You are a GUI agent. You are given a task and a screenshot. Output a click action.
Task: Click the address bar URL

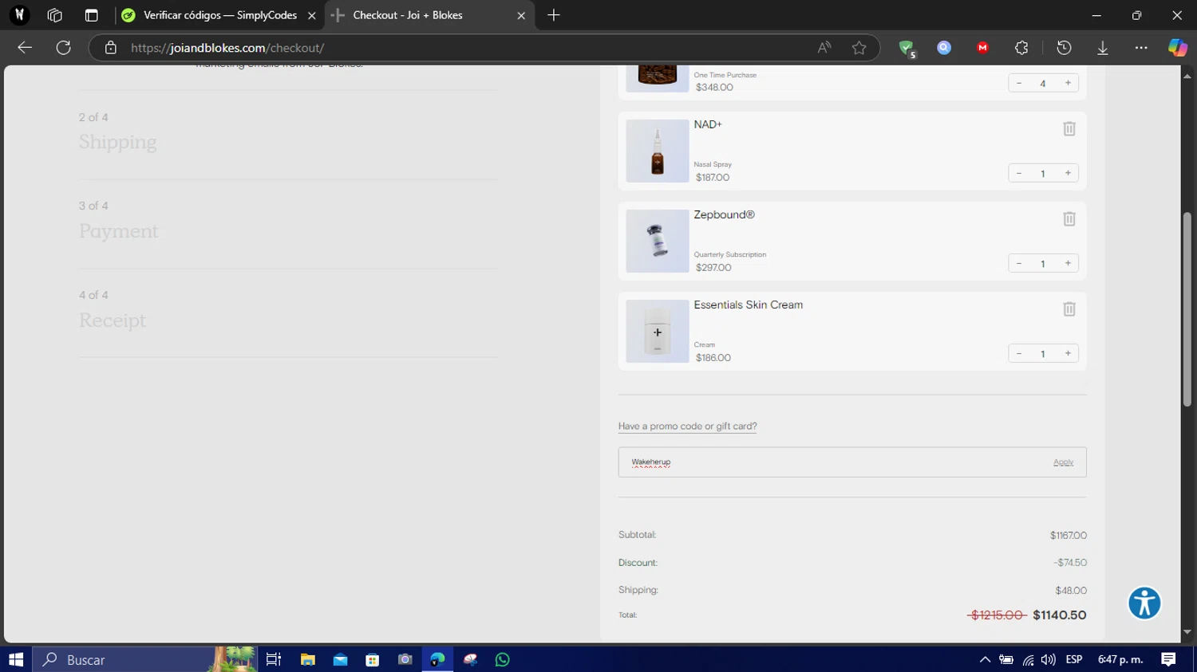pos(227,48)
